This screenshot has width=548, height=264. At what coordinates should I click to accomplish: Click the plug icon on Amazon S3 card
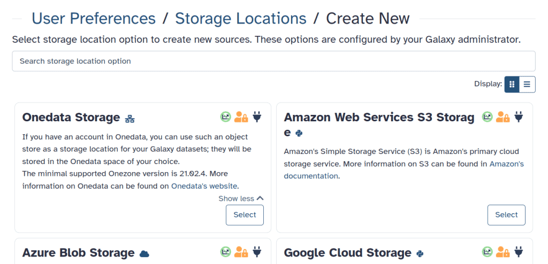coord(519,117)
